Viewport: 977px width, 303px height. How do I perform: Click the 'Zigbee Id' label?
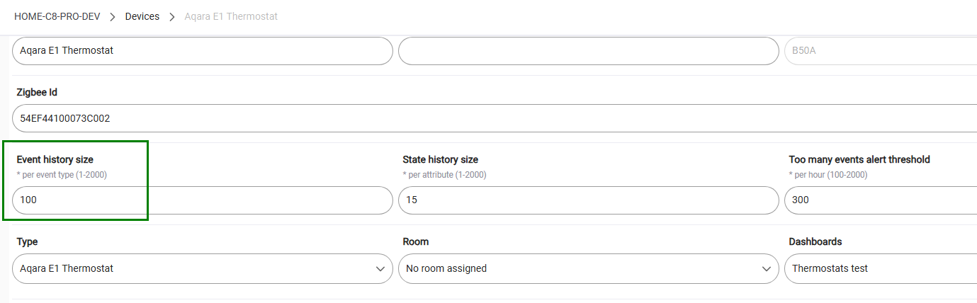(37, 93)
